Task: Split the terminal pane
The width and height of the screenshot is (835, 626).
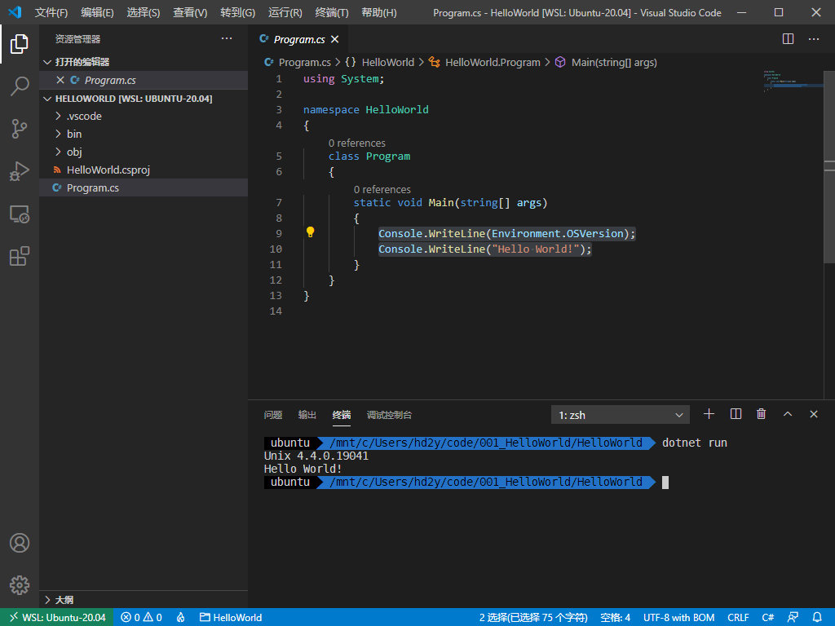Action: (736, 414)
